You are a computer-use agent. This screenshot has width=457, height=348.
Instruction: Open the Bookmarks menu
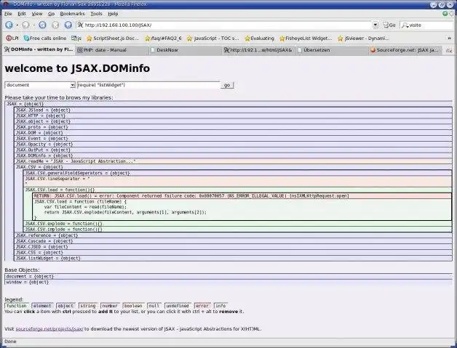point(72,14)
